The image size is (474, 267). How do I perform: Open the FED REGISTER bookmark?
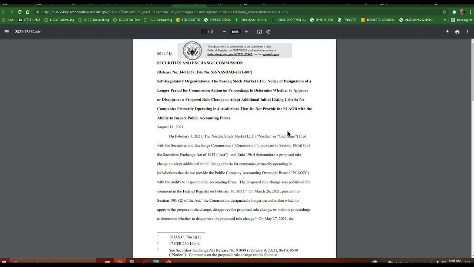point(188,20)
